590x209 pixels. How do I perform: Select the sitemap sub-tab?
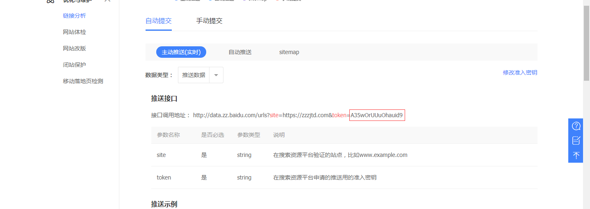click(x=289, y=52)
